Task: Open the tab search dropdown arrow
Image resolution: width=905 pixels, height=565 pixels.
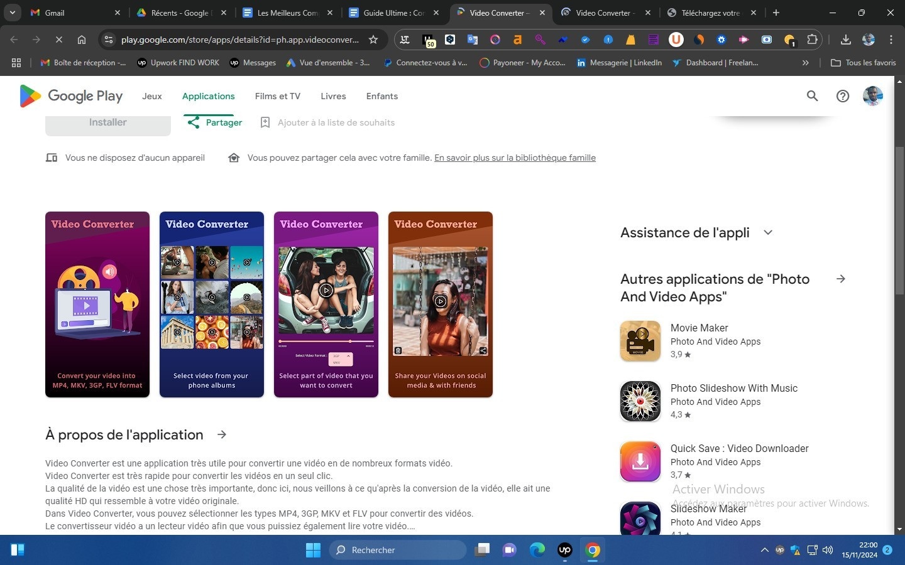Action: pos(13,13)
